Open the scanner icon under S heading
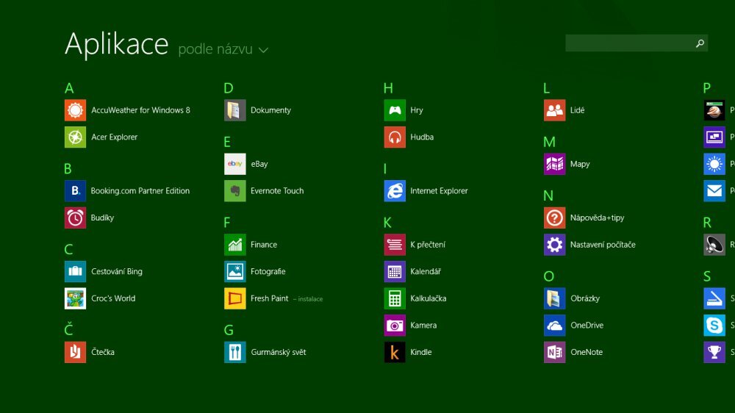The image size is (735, 413). tap(714, 298)
